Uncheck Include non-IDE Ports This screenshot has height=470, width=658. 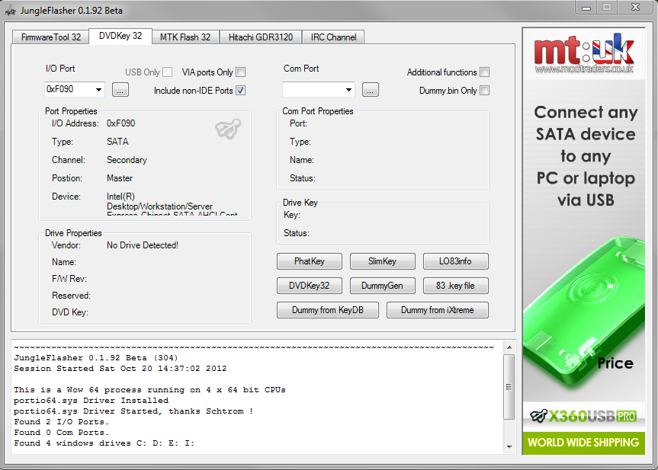(241, 90)
